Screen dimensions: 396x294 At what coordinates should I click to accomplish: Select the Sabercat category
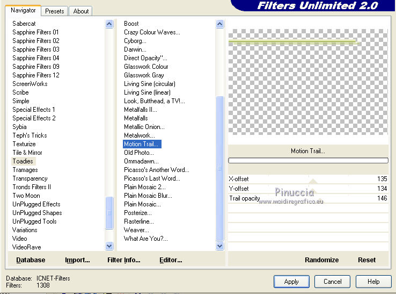coord(24,24)
